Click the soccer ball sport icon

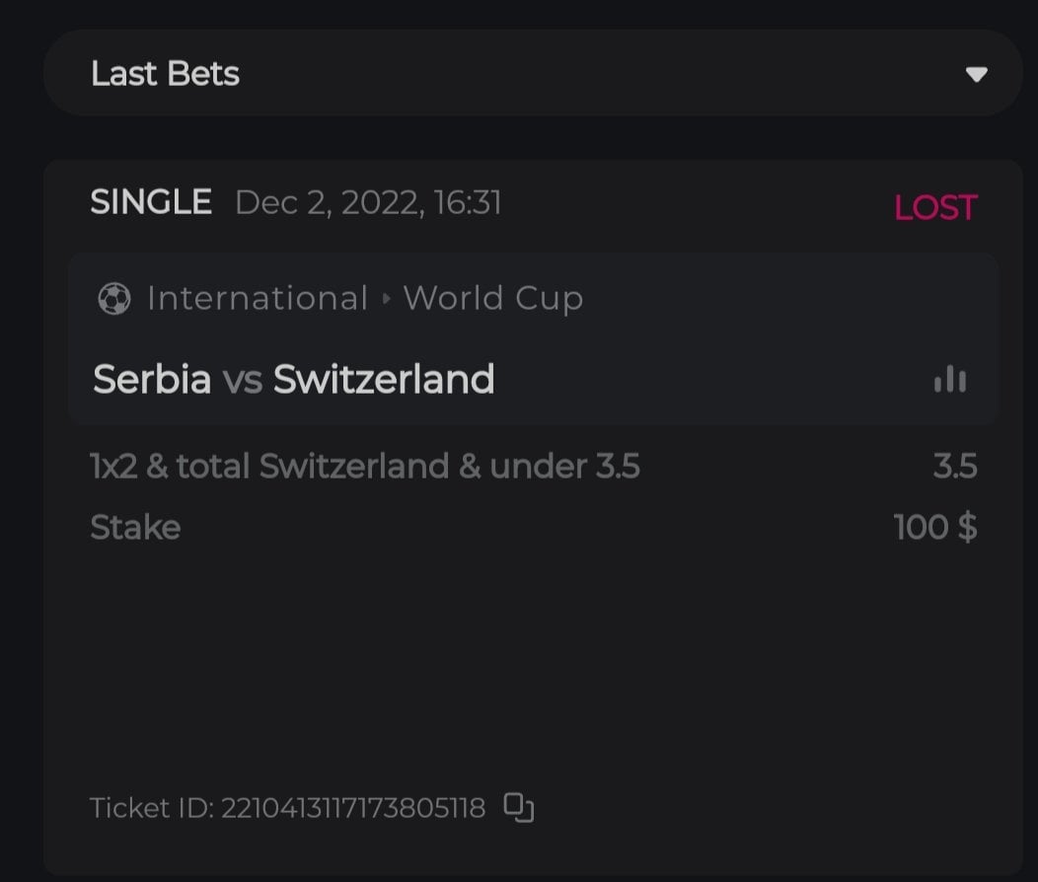tap(114, 299)
